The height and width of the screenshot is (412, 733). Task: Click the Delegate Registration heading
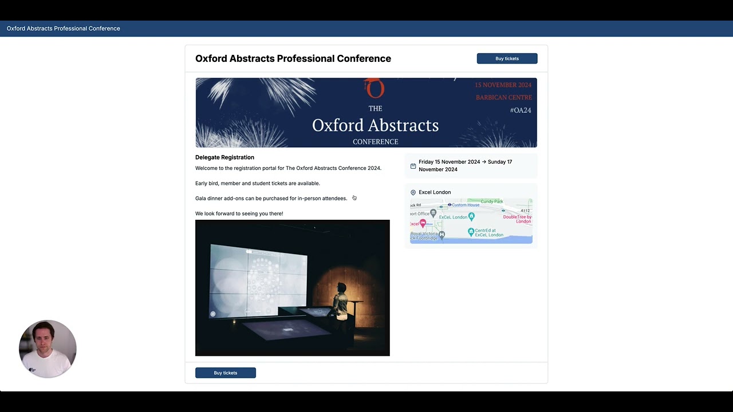pos(224,157)
